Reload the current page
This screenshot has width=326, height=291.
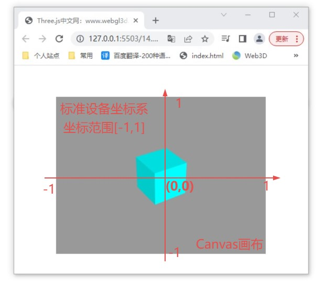59,39
